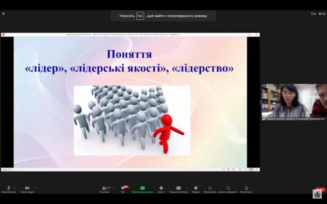
Task: Unmute the microphone in Zoom toolbar
Action: [9, 189]
